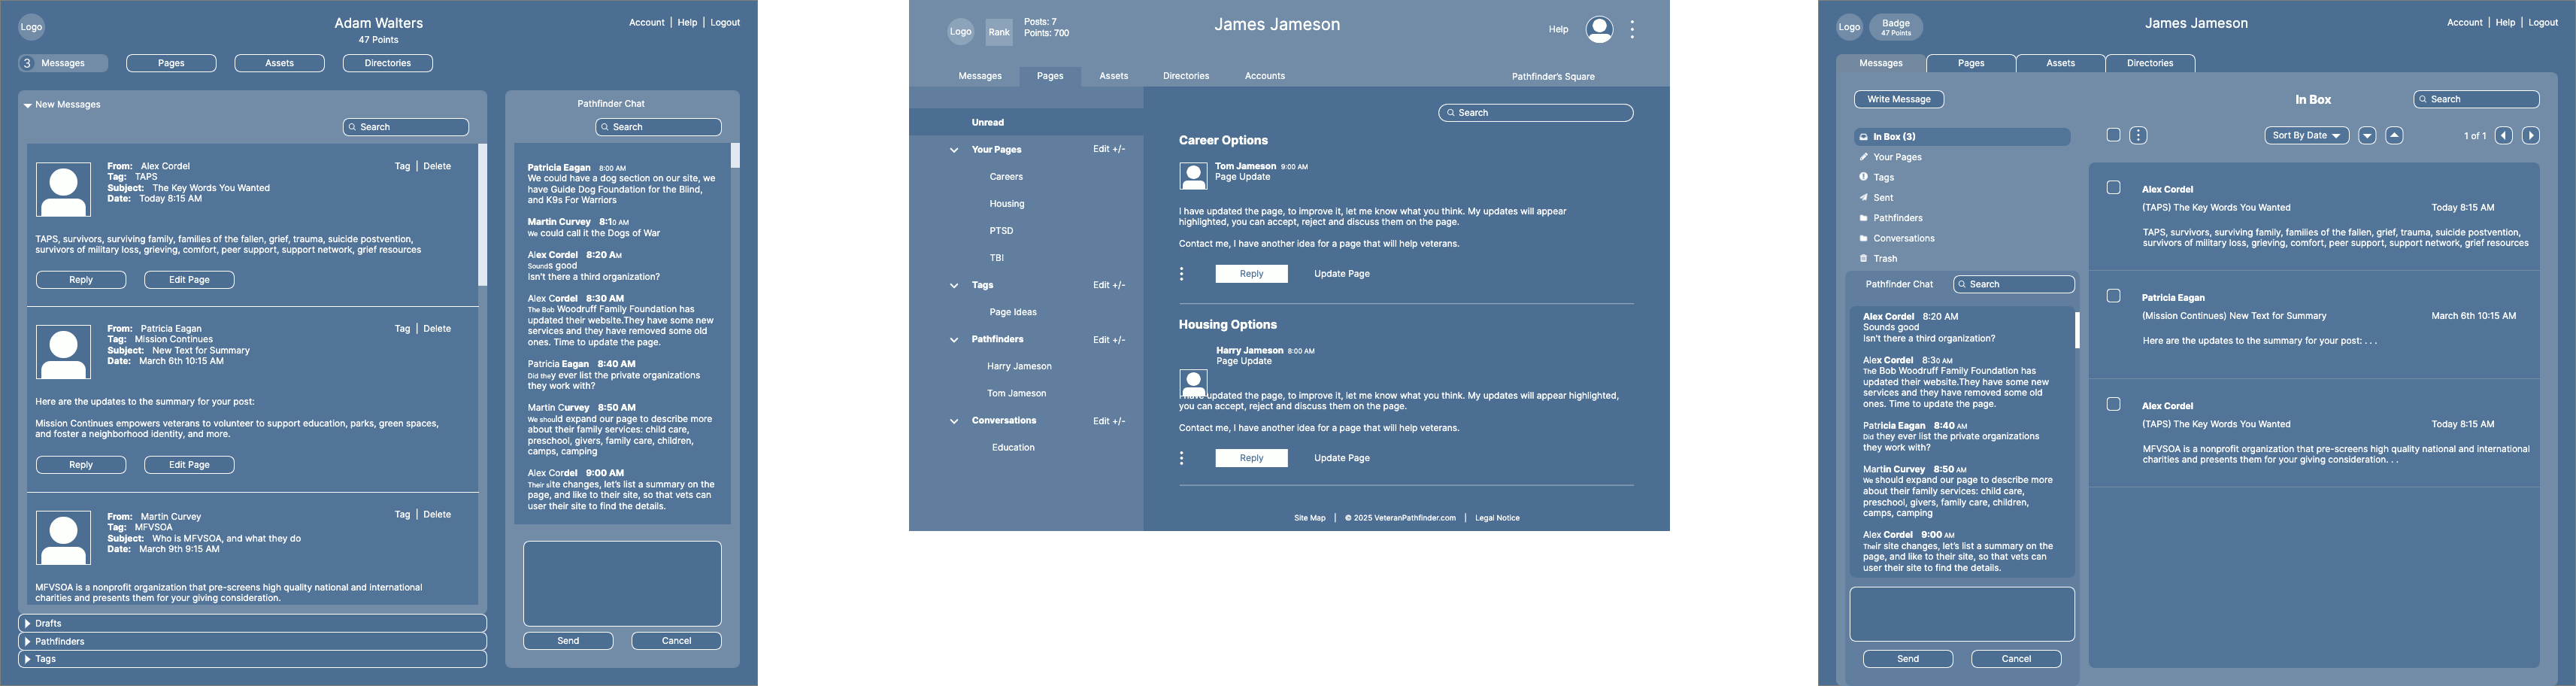The height and width of the screenshot is (686, 2576).
Task: Click the Badge showing 47 Points
Action: [1895, 26]
